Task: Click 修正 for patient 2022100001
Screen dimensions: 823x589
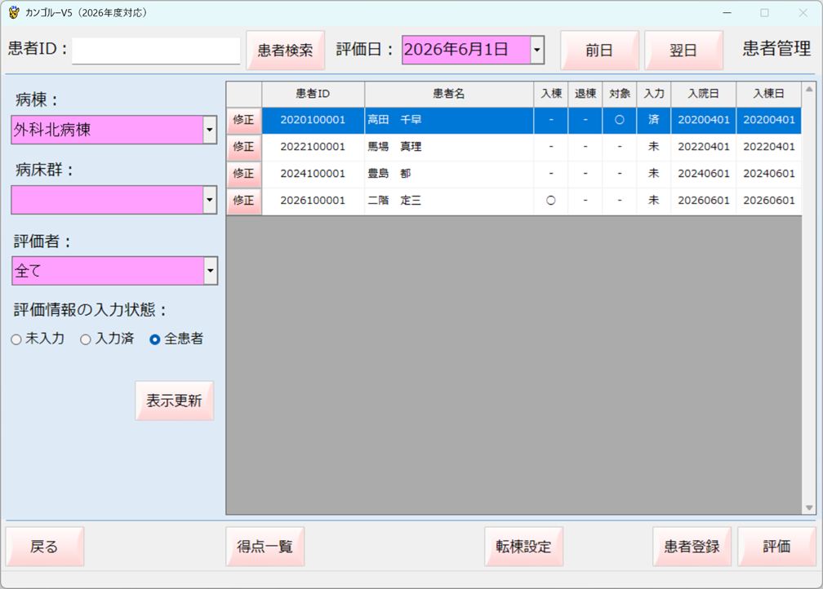Action: point(244,147)
